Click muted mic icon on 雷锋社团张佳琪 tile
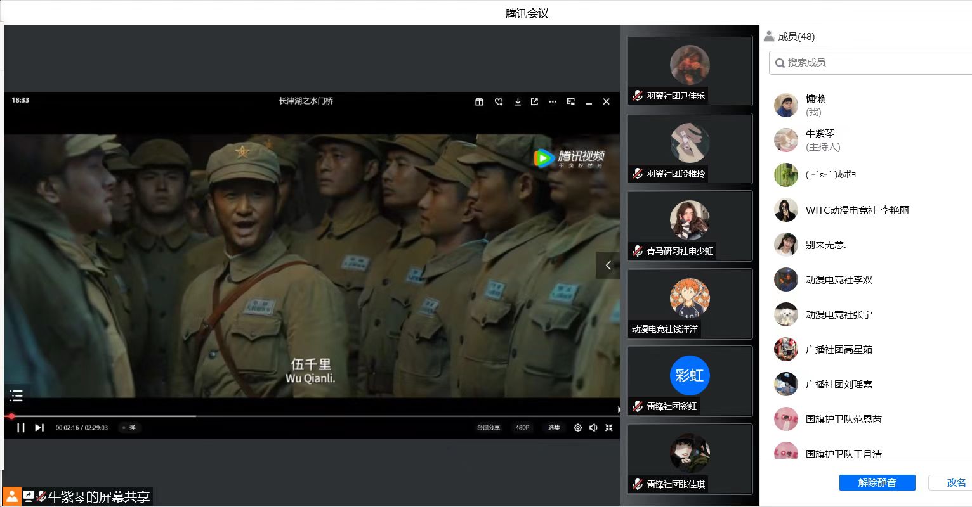The image size is (972, 507). [x=638, y=484]
